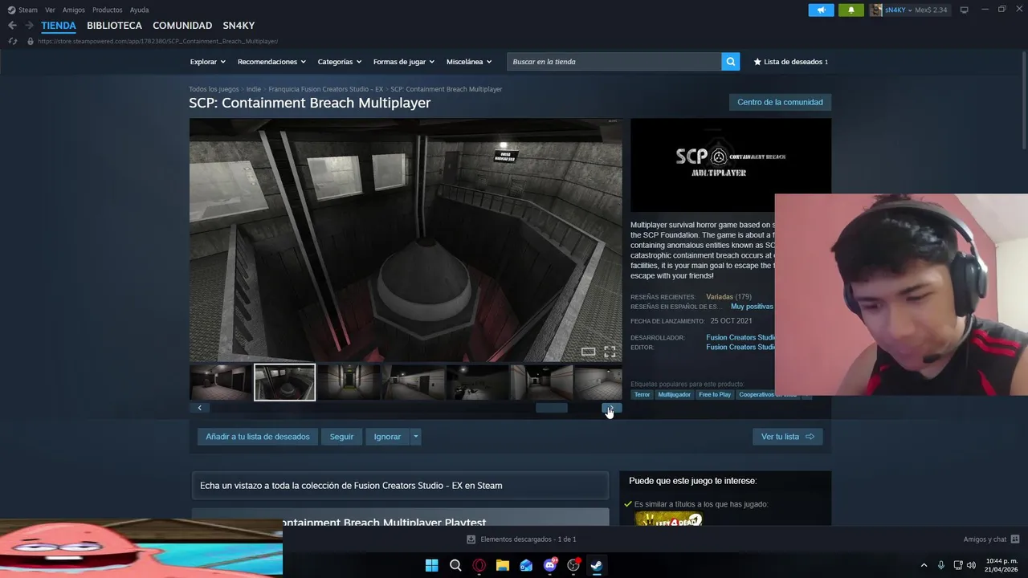This screenshot has height=578, width=1028.
Task: Open the Ver menu
Action: [x=50, y=10]
